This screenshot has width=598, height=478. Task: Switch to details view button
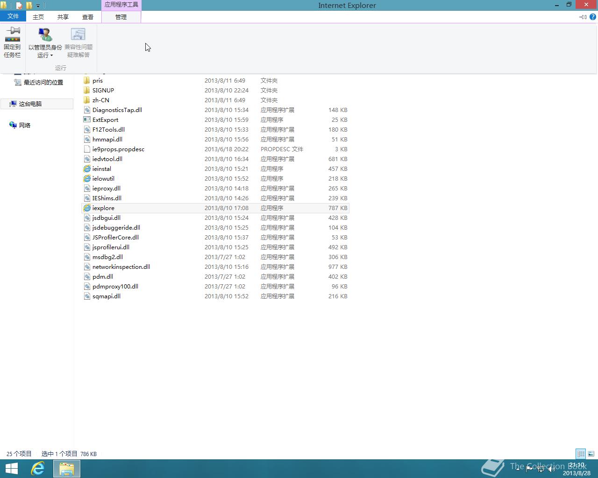tap(581, 454)
